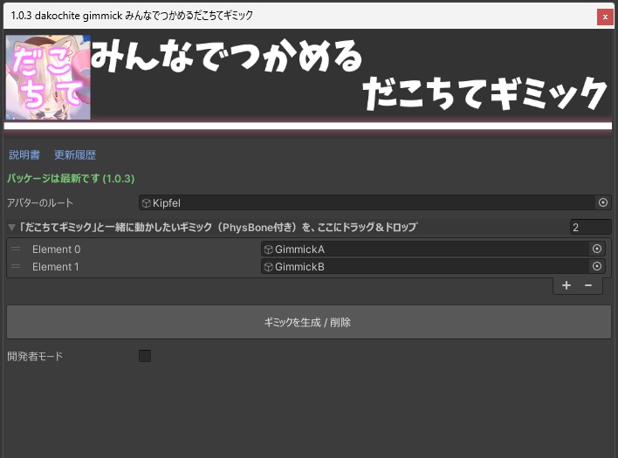This screenshot has height=458, width=618.
Task: Open the 説明書 link
Action: 24,154
